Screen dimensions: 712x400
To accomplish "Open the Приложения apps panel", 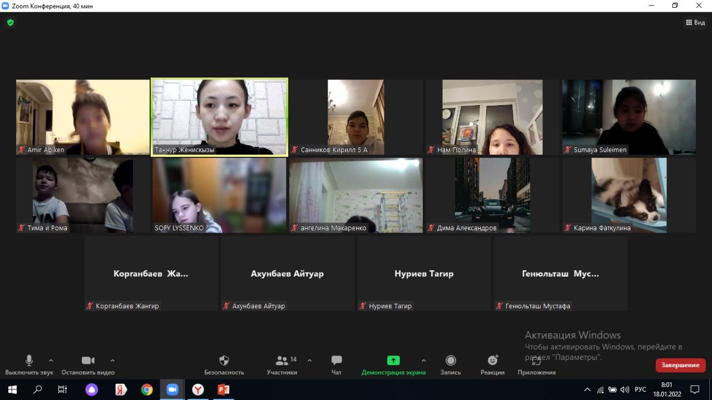I will point(536,361).
